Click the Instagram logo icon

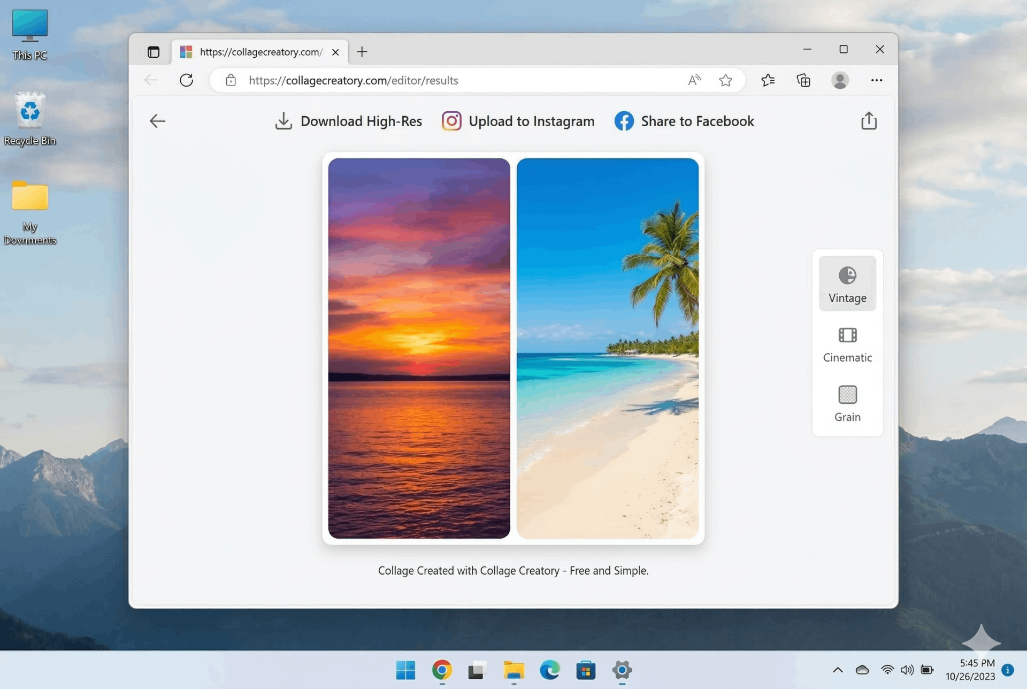pos(451,121)
